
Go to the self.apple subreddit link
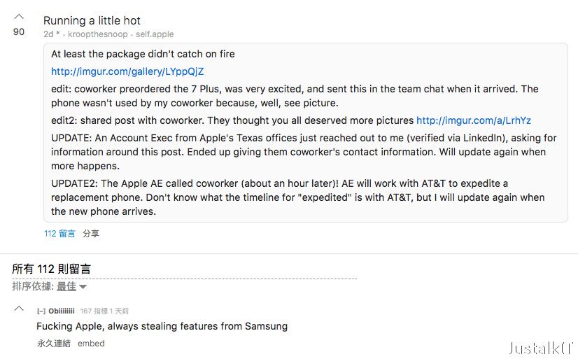click(155, 34)
